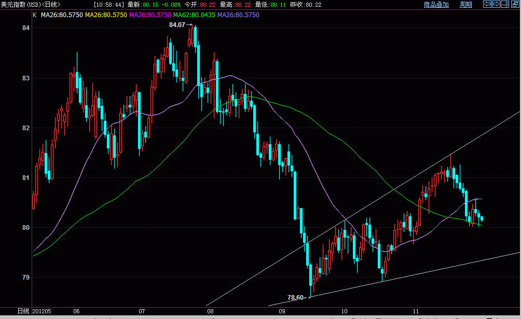Click the [10:58:44] timestamp
This screenshot has height=319, width=521.
[109, 5]
